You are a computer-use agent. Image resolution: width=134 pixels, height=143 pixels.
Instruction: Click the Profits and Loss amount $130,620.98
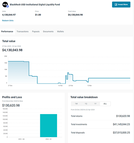[11, 105]
